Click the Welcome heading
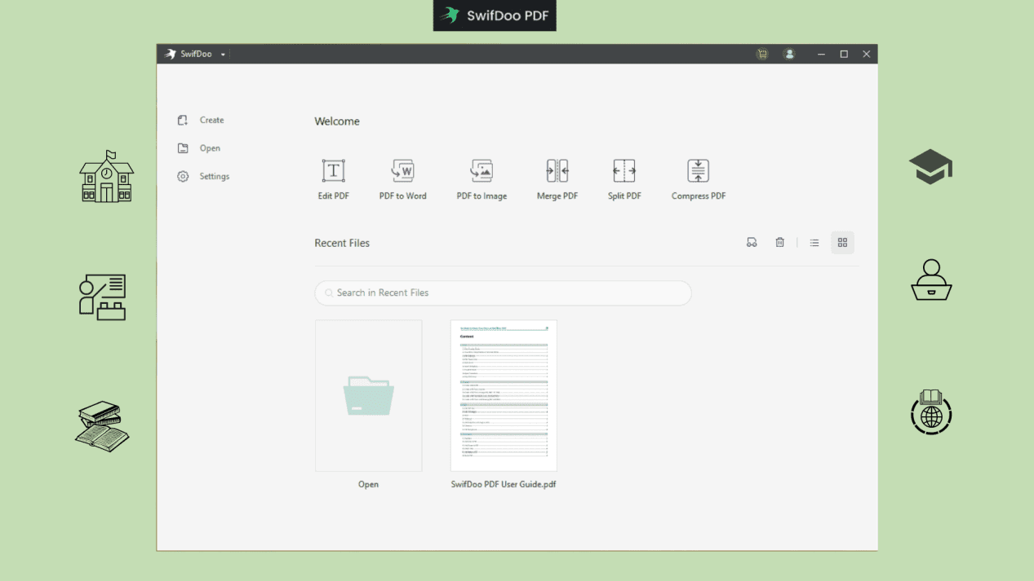 (337, 121)
